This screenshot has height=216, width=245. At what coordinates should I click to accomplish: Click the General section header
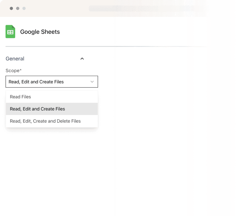(x=15, y=59)
